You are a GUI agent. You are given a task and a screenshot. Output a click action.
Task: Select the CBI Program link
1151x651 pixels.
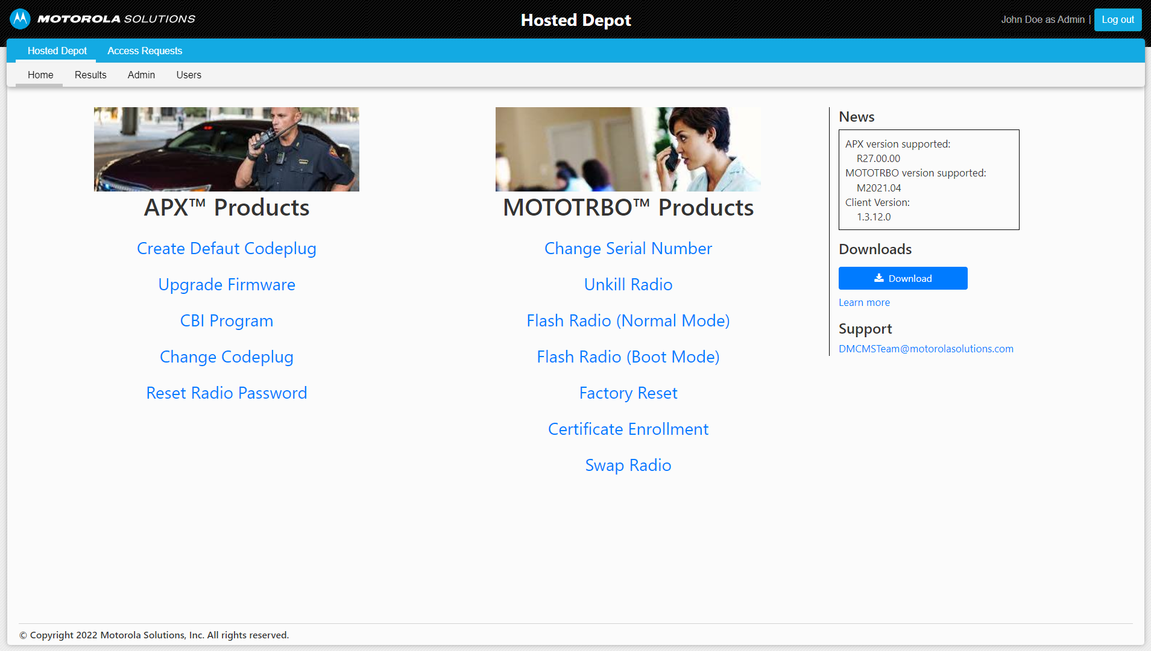[x=227, y=320]
